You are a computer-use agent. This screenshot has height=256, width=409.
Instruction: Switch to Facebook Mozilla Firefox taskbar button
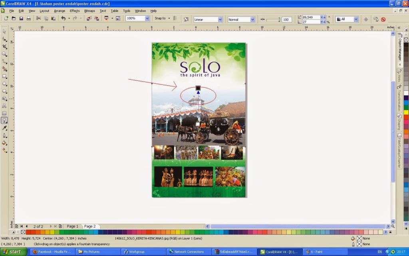[x=52, y=252]
